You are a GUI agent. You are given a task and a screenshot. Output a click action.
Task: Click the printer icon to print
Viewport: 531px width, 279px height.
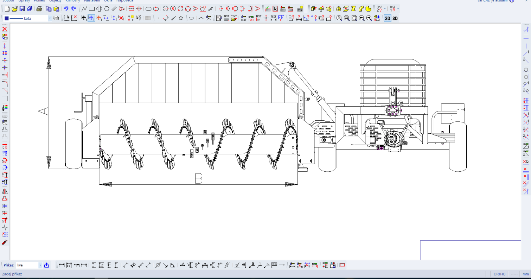pyautogui.click(x=39, y=8)
